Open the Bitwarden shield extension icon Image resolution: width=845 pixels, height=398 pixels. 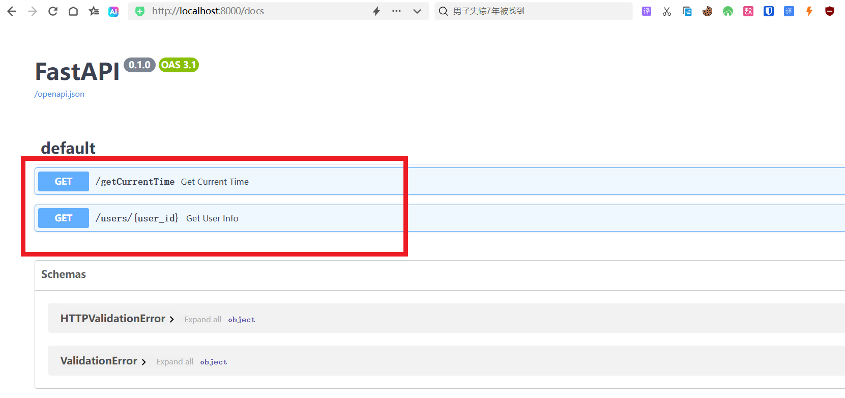click(769, 11)
